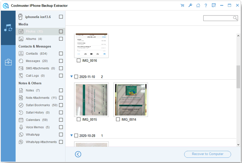Click the Calendars grid icon
Viewport: 242px width, 163px height.
[21, 120]
